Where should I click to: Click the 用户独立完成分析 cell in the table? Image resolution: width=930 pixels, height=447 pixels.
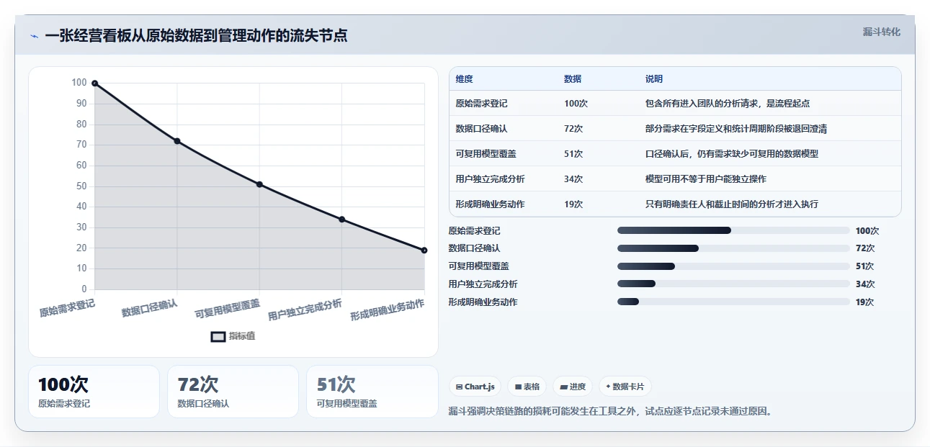pos(490,179)
